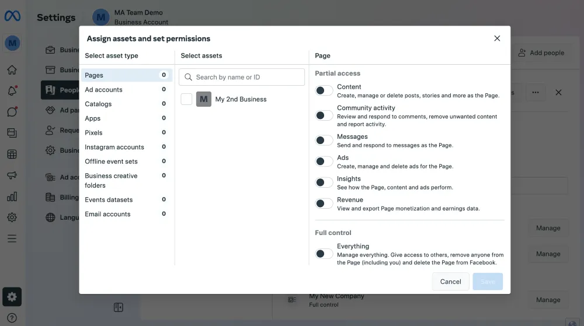Click the hamburger all tools menu icon
This screenshot has height=326, width=584.
point(12,239)
